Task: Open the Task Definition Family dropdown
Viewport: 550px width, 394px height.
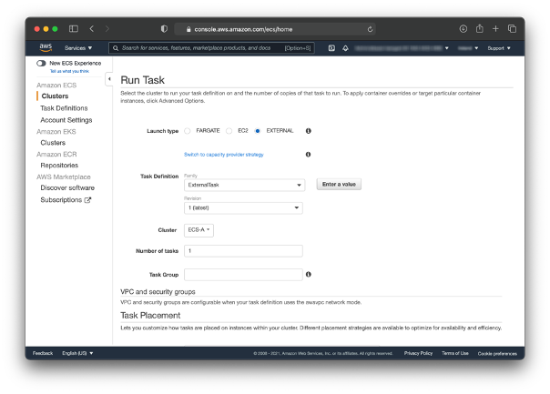Action: click(x=244, y=185)
